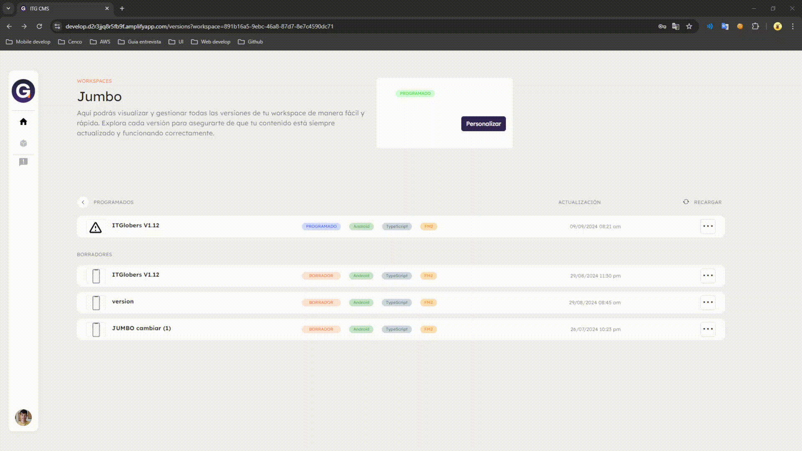This screenshot has height=451, width=802.
Task: Click the address bar URL
Action: pos(200,26)
